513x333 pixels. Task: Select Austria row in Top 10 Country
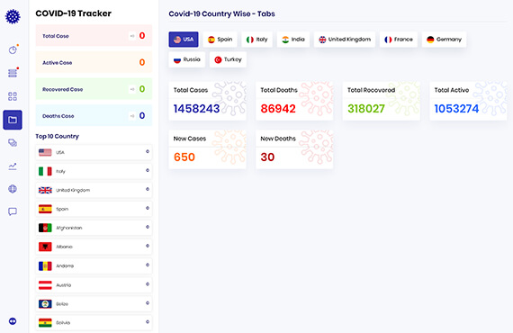94,285
